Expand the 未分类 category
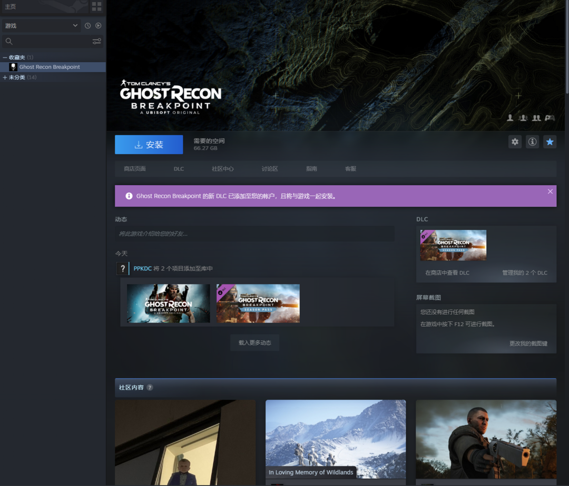Image resolution: width=569 pixels, height=486 pixels. click(x=5, y=77)
